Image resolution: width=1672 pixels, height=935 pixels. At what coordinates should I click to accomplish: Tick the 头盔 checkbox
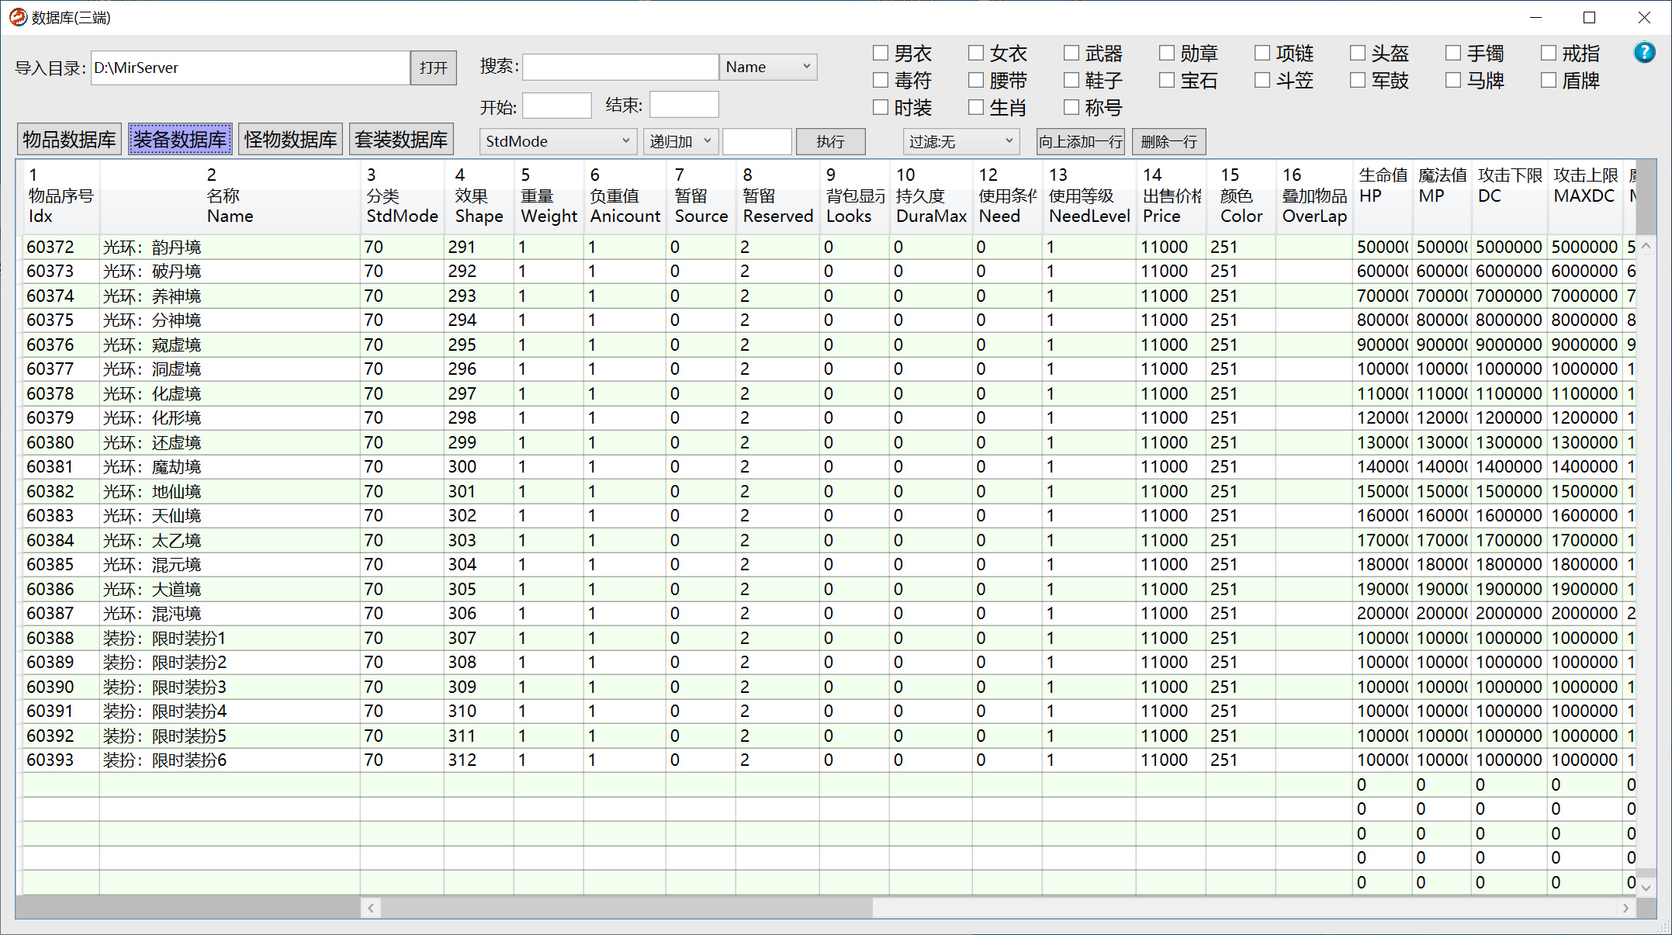[1358, 53]
